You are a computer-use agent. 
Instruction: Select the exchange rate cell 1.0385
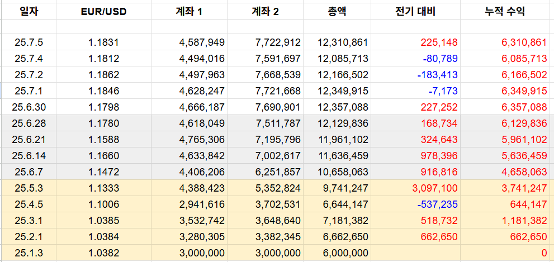pos(103,220)
